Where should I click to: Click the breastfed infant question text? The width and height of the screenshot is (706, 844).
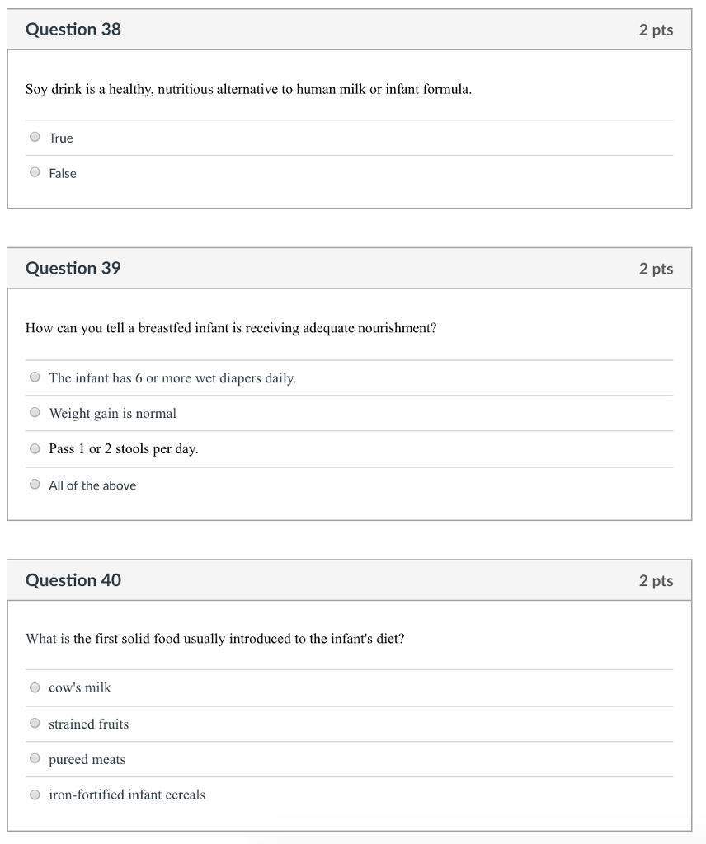pyautogui.click(x=231, y=327)
